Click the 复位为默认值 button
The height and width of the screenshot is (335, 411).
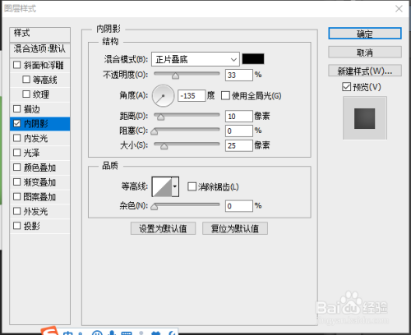[x=235, y=228]
